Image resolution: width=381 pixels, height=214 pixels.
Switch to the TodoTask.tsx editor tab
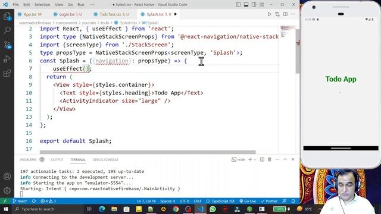point(111,14)
